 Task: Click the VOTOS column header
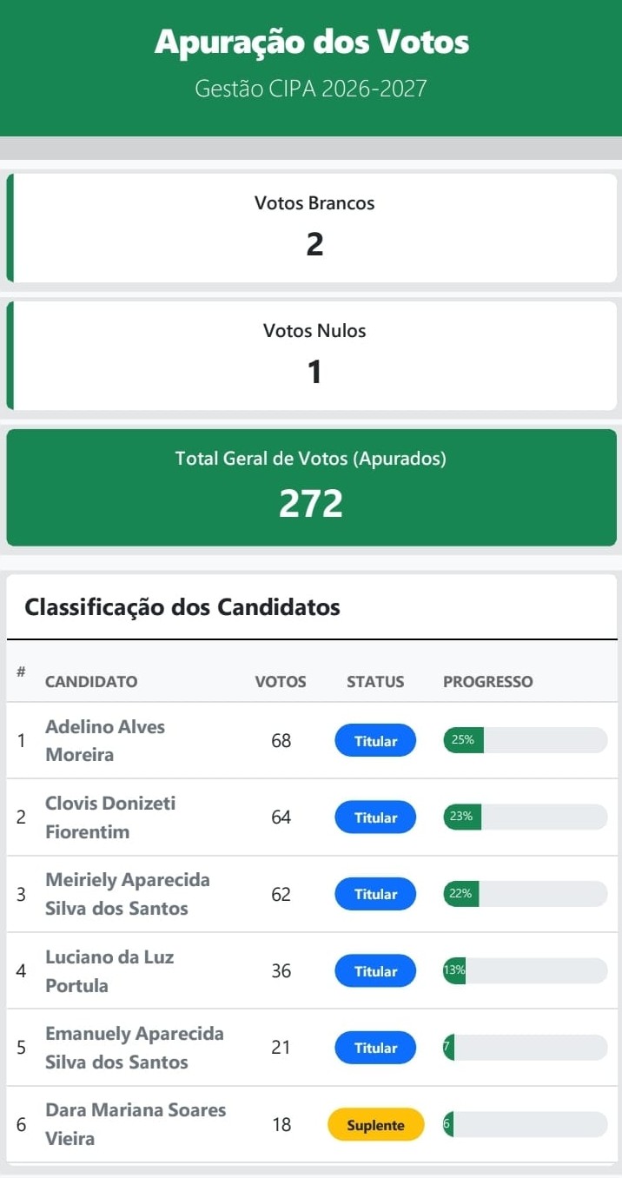click(281, 682)
